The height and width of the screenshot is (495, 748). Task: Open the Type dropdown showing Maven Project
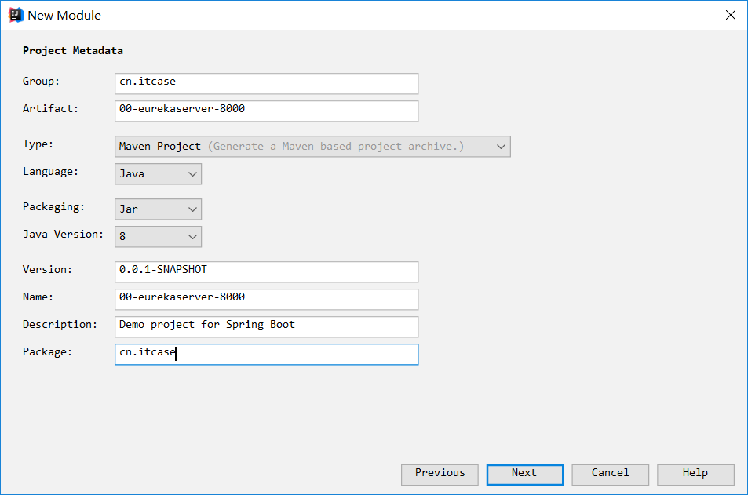tap(312, 147)
